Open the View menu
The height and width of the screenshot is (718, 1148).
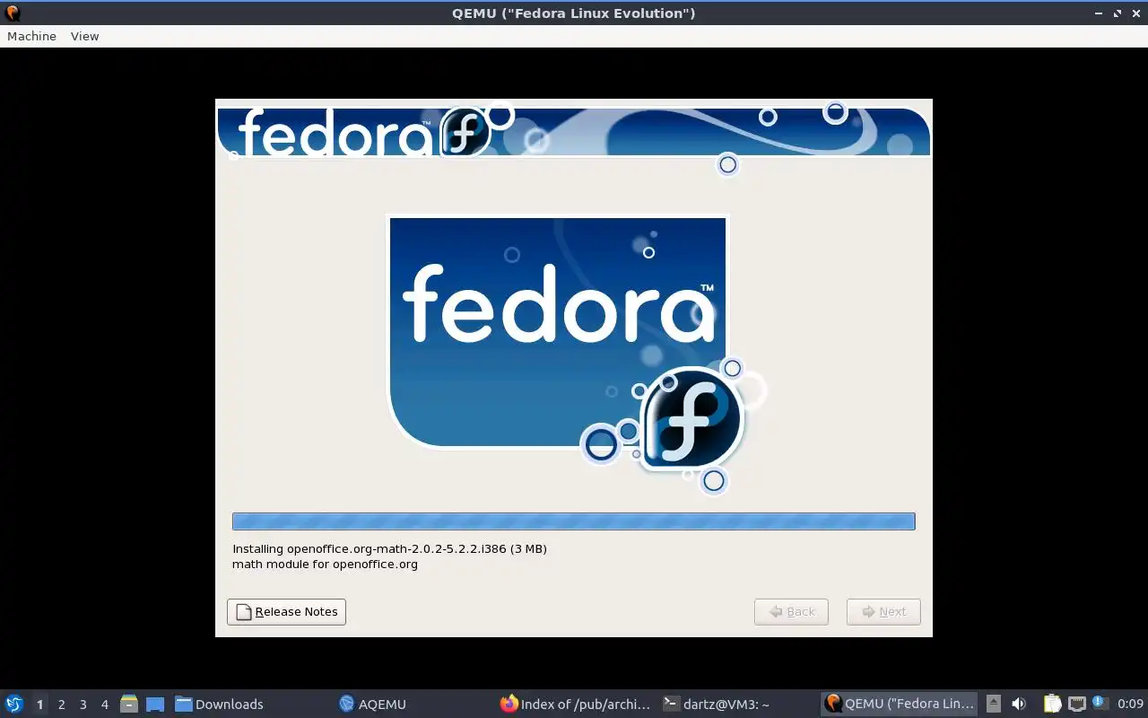(x=84, y=36)
